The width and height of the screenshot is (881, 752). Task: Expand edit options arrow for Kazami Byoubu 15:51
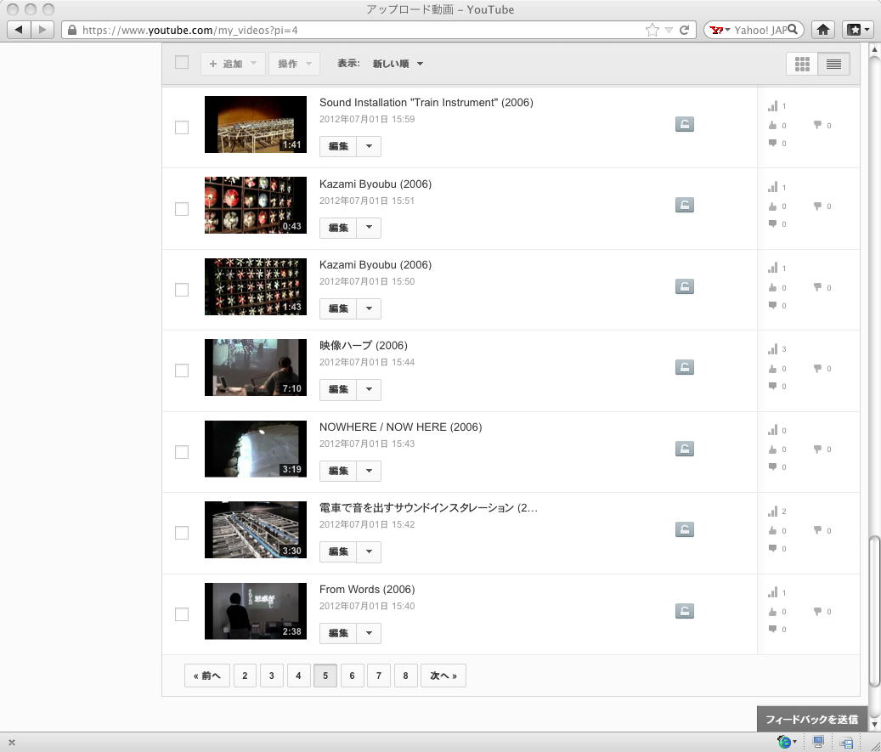coord(369,228)
